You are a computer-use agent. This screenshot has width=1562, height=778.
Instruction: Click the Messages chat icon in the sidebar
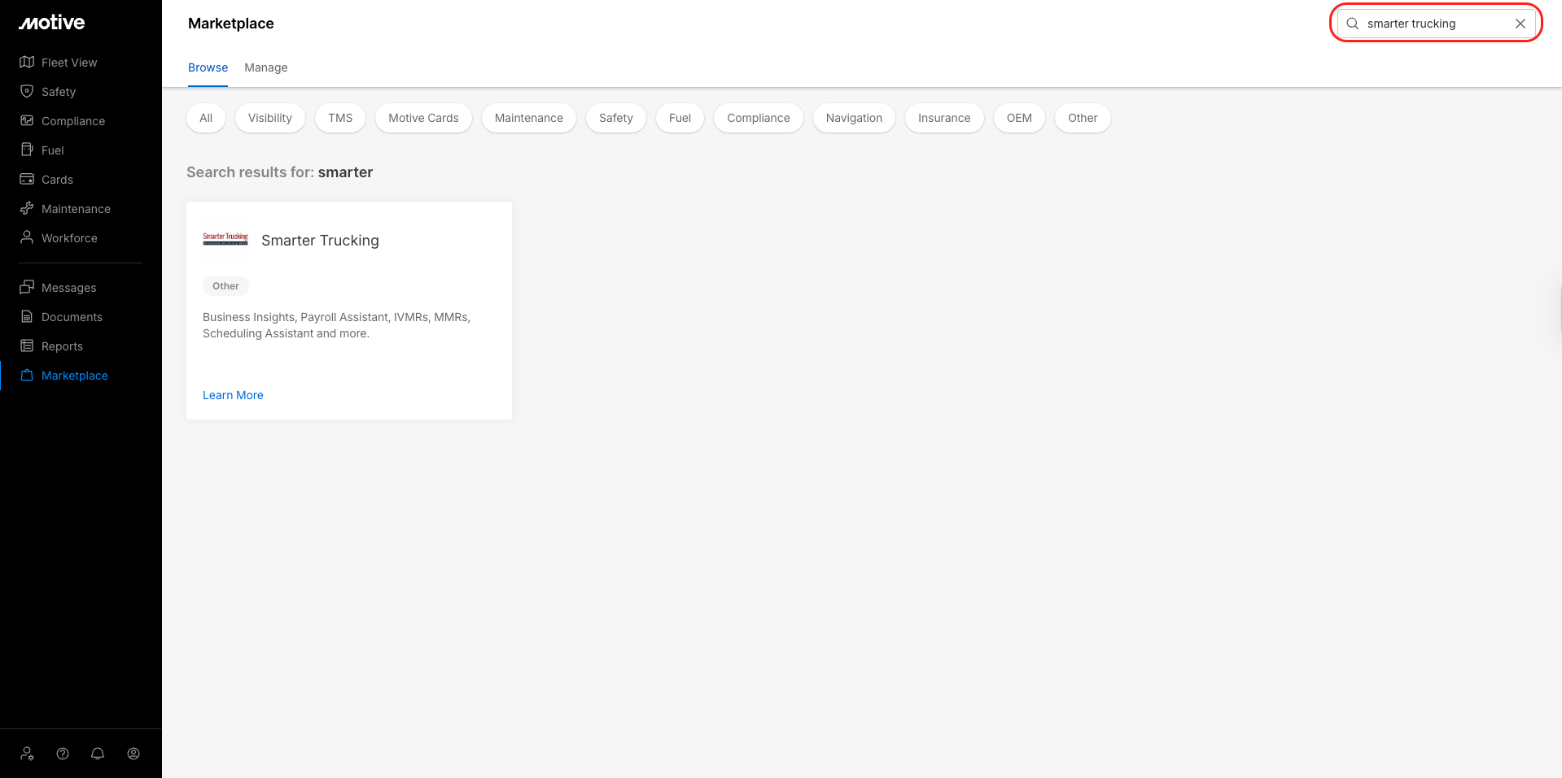[x=27, y=288]
